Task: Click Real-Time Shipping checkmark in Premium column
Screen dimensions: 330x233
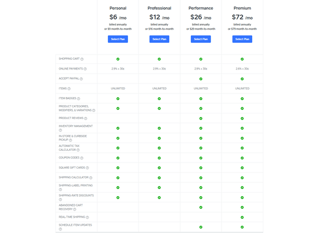Action: point(242,217)
